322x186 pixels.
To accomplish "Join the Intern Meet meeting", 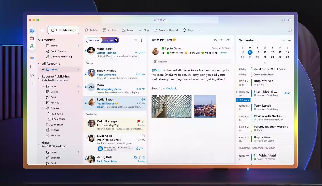I will click(x=287, y=93).
